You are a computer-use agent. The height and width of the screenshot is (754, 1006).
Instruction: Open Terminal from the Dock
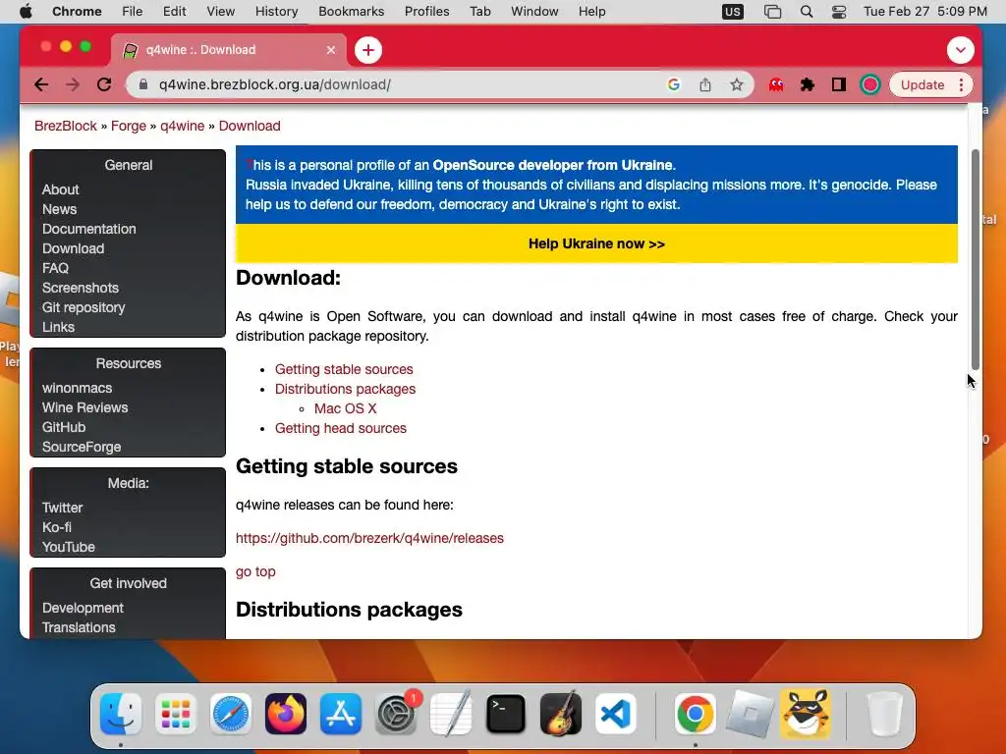point(506,714)
